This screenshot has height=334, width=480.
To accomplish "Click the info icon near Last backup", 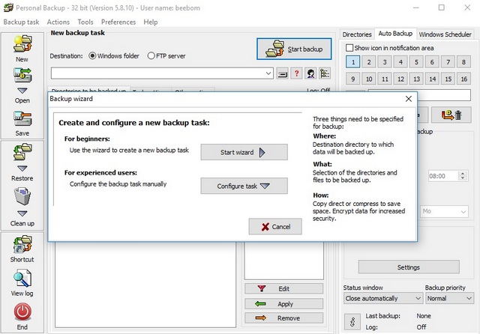I will [x=352, y=321].
